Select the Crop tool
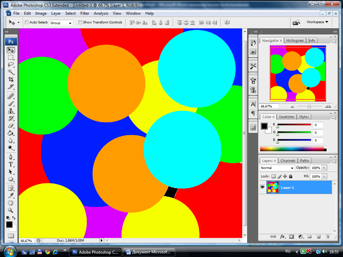 [x=11, y=79]
